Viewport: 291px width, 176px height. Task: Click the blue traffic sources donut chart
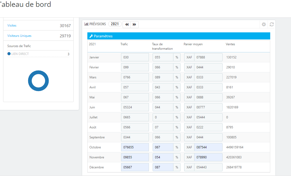click(38, 81)
